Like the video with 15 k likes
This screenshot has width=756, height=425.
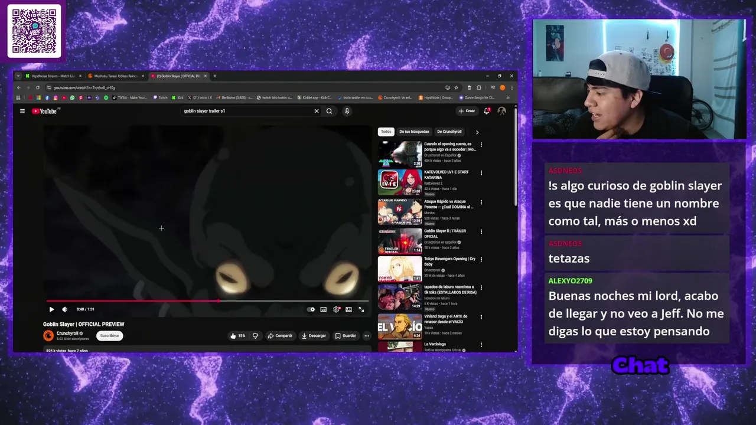coord(238,336)
